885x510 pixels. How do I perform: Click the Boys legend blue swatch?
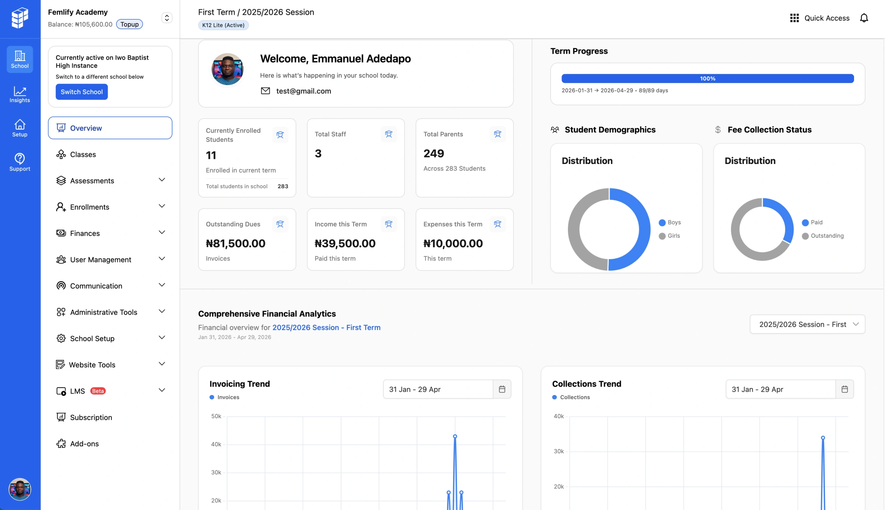662,223
